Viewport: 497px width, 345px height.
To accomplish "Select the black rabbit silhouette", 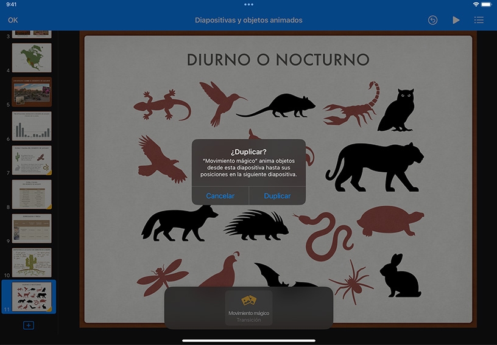I will click(x=400, y=276).
